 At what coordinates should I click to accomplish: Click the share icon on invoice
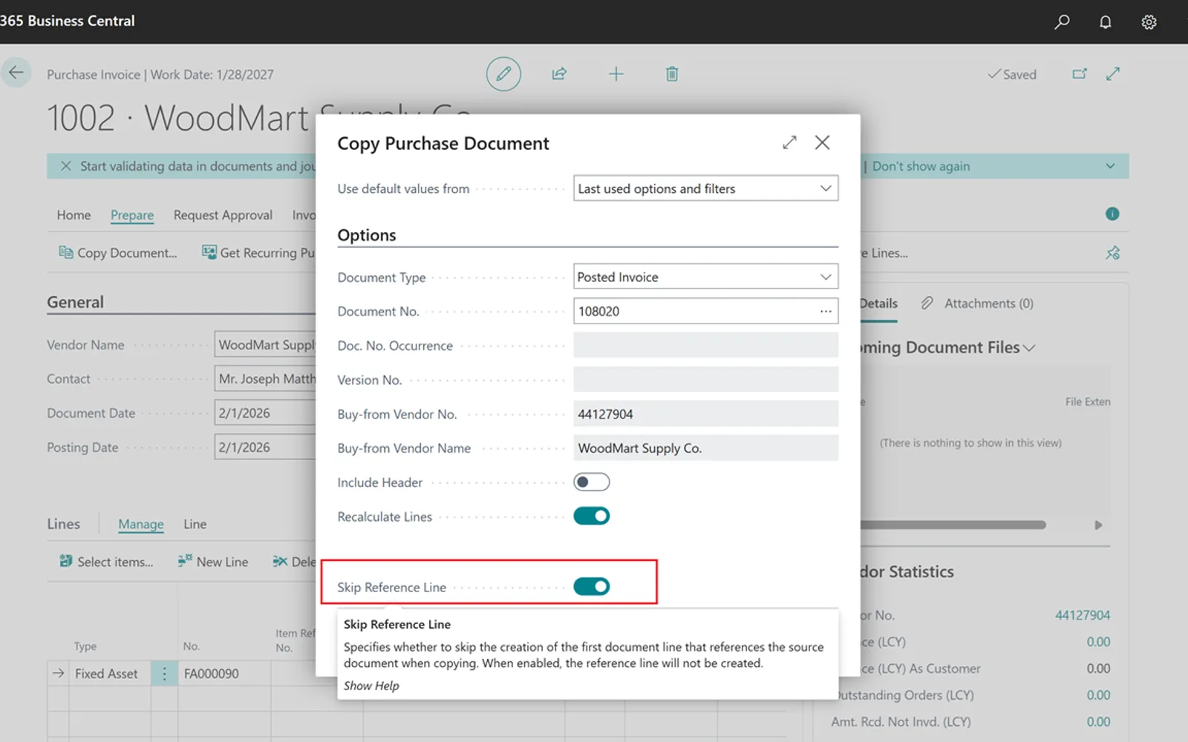point(559,73)
